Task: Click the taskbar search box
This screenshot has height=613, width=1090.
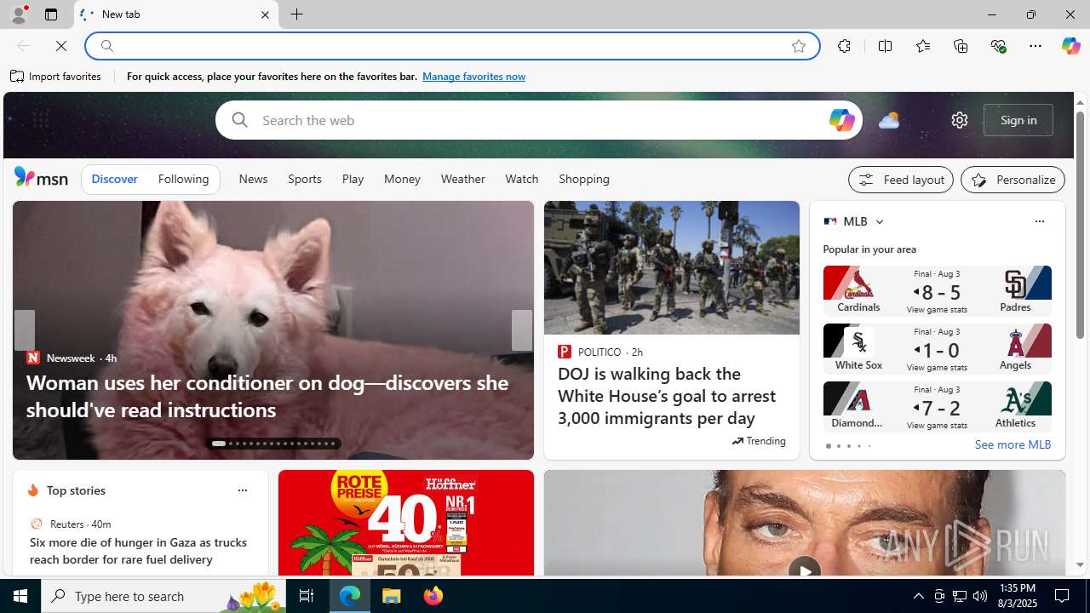Action: click(x=163, y=596)
